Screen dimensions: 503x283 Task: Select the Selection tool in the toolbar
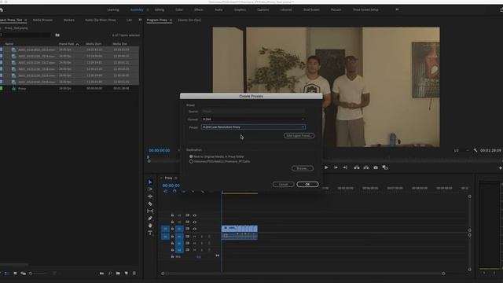150,182
